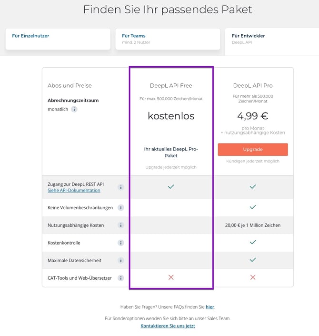319x336 pixels.
Task: Select the Für Teams tab
Action: (167, 39)
